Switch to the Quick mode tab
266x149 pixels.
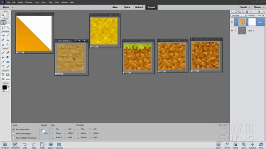point(127,7)
